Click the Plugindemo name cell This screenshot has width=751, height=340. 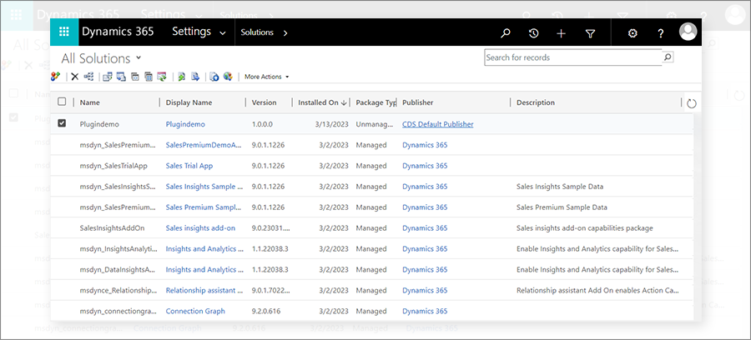[99, 124]
